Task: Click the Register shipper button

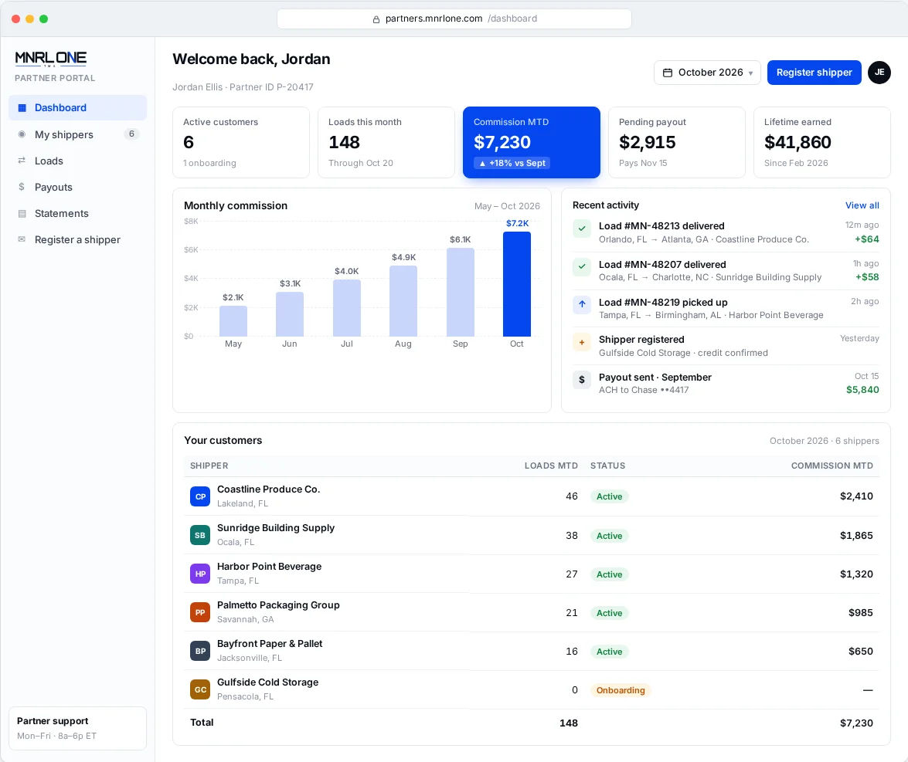Action: [x=814, y=73]
